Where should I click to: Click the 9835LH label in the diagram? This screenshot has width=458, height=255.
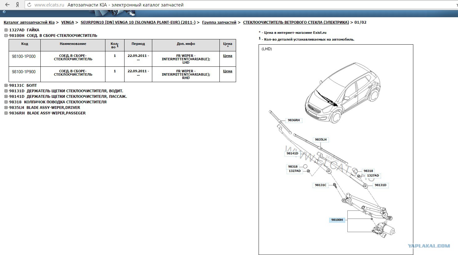[321, 140]
